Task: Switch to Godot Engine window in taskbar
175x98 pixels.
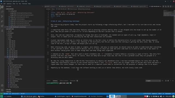Action: [x=63, y=96]
